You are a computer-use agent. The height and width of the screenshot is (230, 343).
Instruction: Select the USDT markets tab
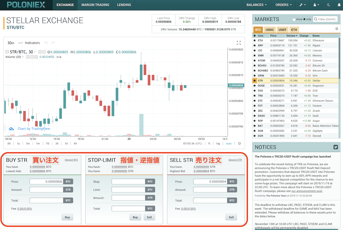tap(282, 30)
